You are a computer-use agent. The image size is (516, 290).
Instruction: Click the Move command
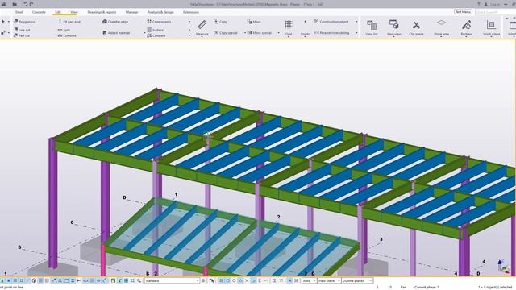(254, 22)
